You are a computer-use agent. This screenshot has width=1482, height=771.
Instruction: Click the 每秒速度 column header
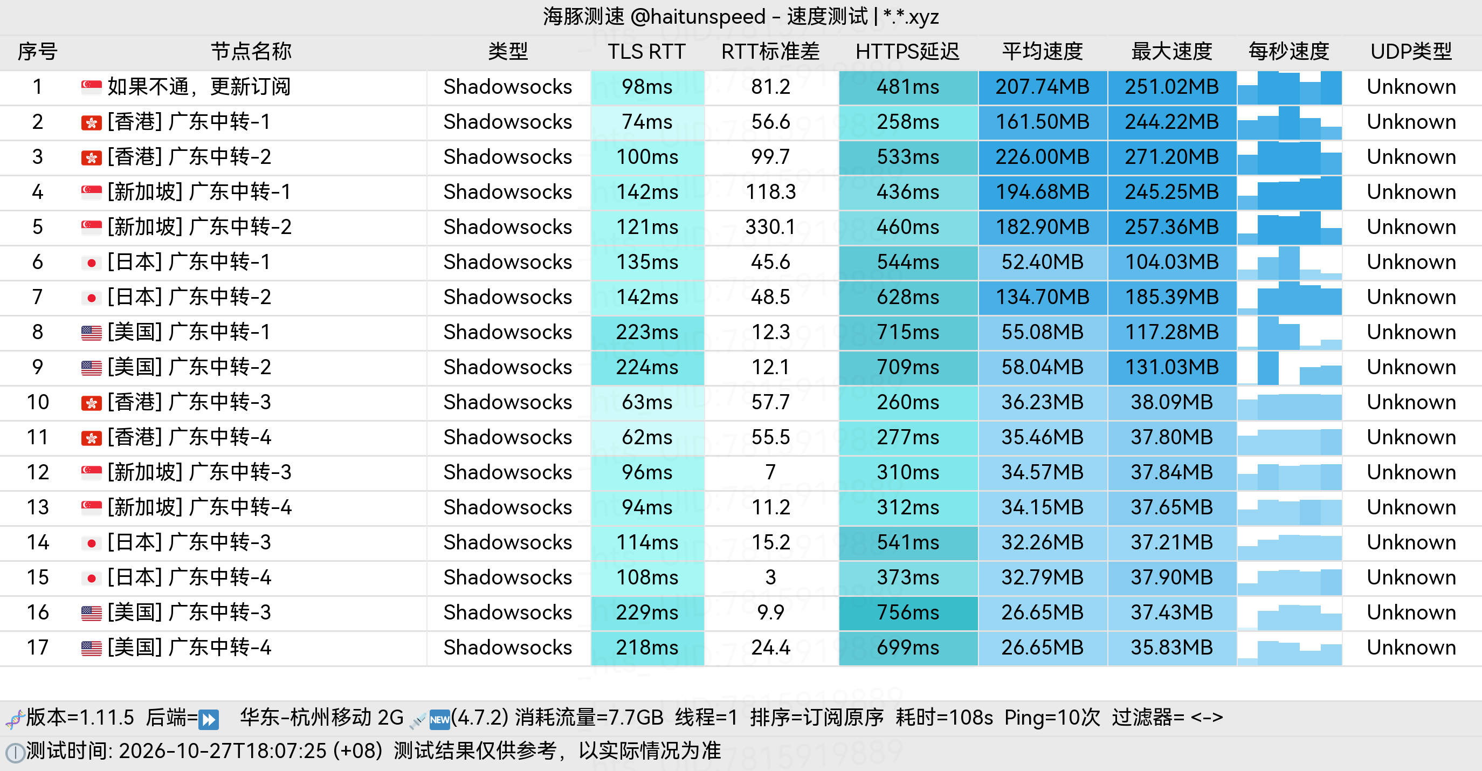click(1288, 52)
